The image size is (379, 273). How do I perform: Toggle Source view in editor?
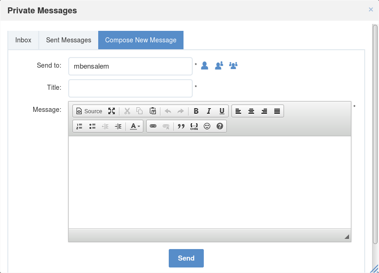point(89,111)
